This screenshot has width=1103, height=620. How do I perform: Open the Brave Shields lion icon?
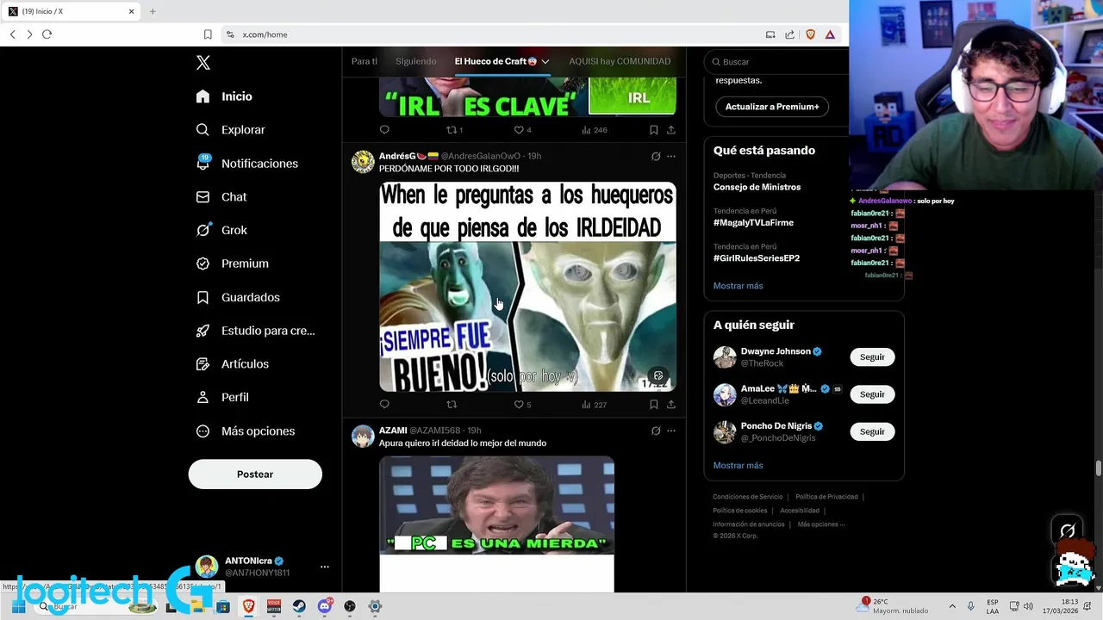[810, 34]
